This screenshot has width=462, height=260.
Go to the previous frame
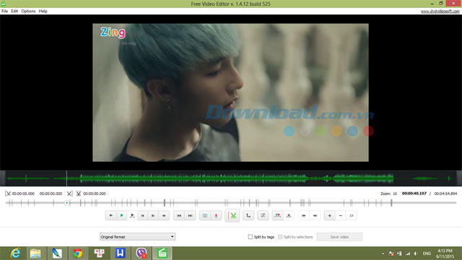point(143,215)
